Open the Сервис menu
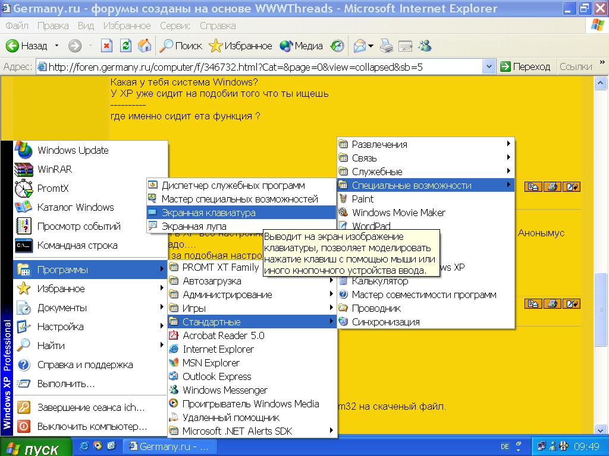609x456 pixels. coord(175,26)
